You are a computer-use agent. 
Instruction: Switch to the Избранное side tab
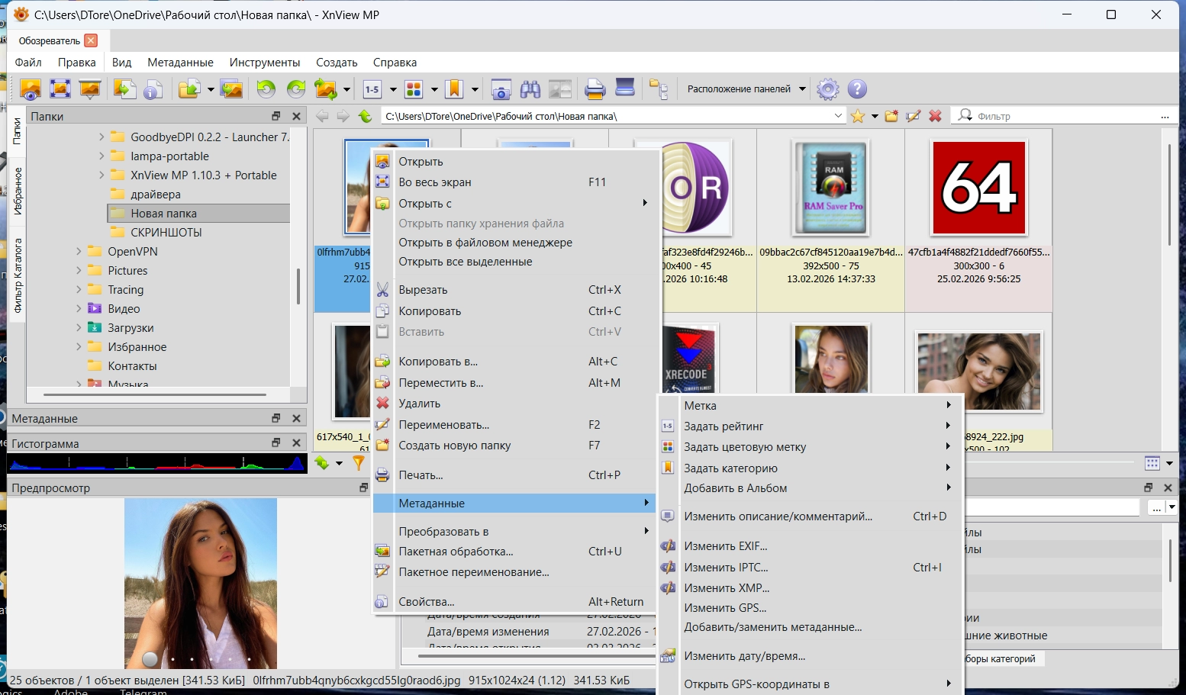coord(18,191)
